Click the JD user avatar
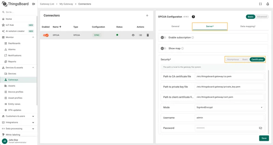 (4, 141)
